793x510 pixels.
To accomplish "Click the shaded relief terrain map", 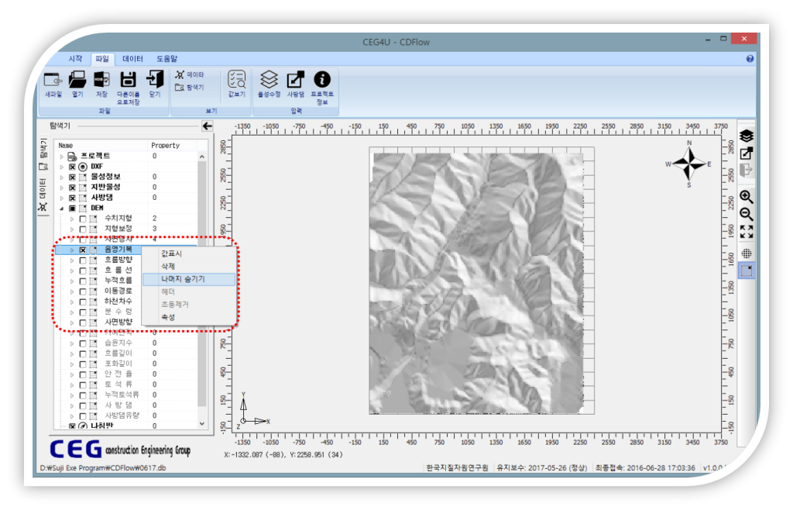I will pos(479,282).
